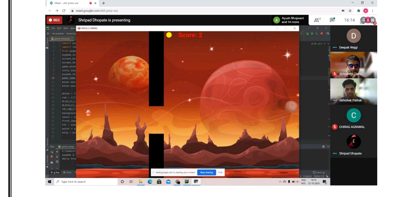Open the Chrome three-dot menu

(373, 11)
